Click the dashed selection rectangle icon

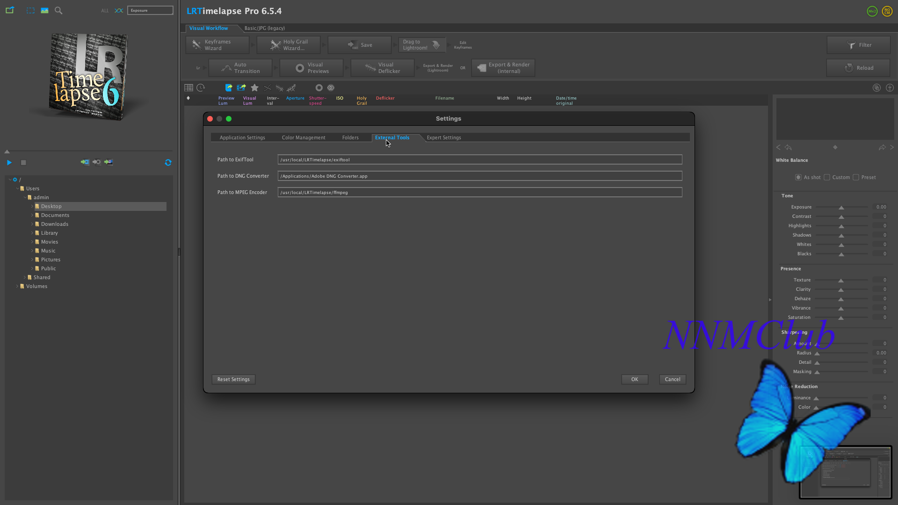coord(30,10)
